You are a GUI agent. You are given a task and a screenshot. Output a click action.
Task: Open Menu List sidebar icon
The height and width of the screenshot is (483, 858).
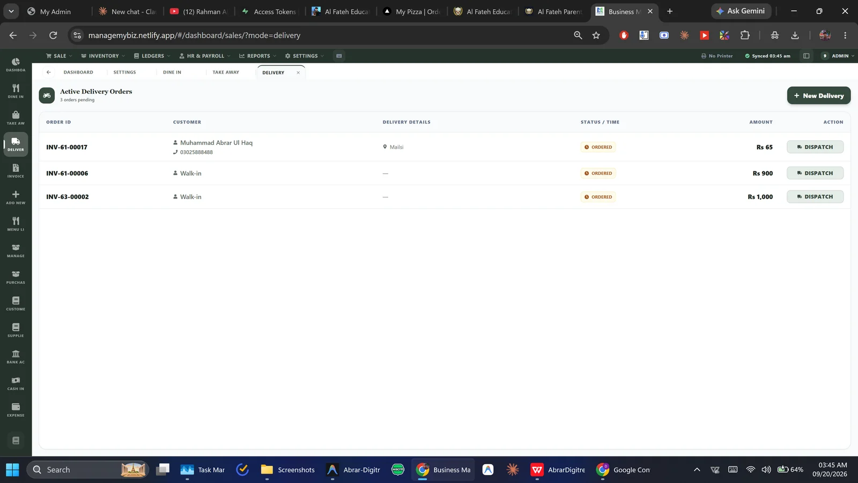pos(16,224)
